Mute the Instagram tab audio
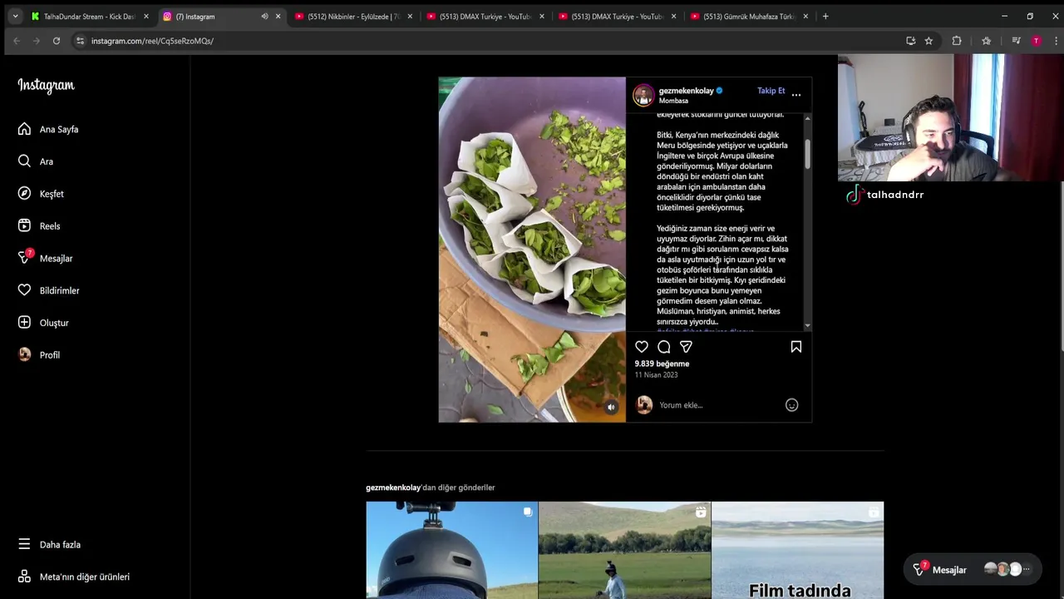 pos(264,17)
